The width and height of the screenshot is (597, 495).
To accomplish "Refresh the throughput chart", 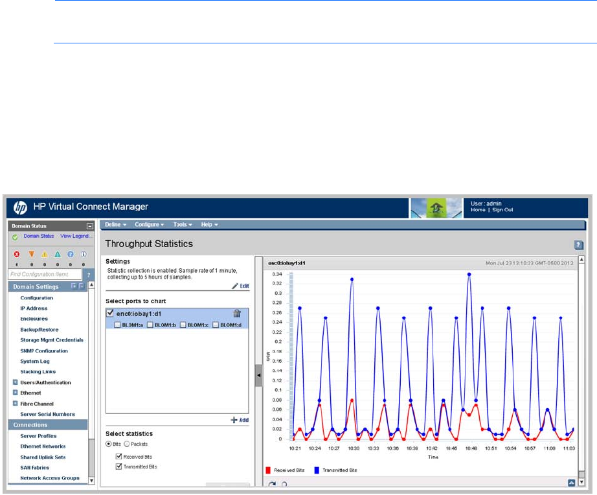I will click(x=272, y=483).
